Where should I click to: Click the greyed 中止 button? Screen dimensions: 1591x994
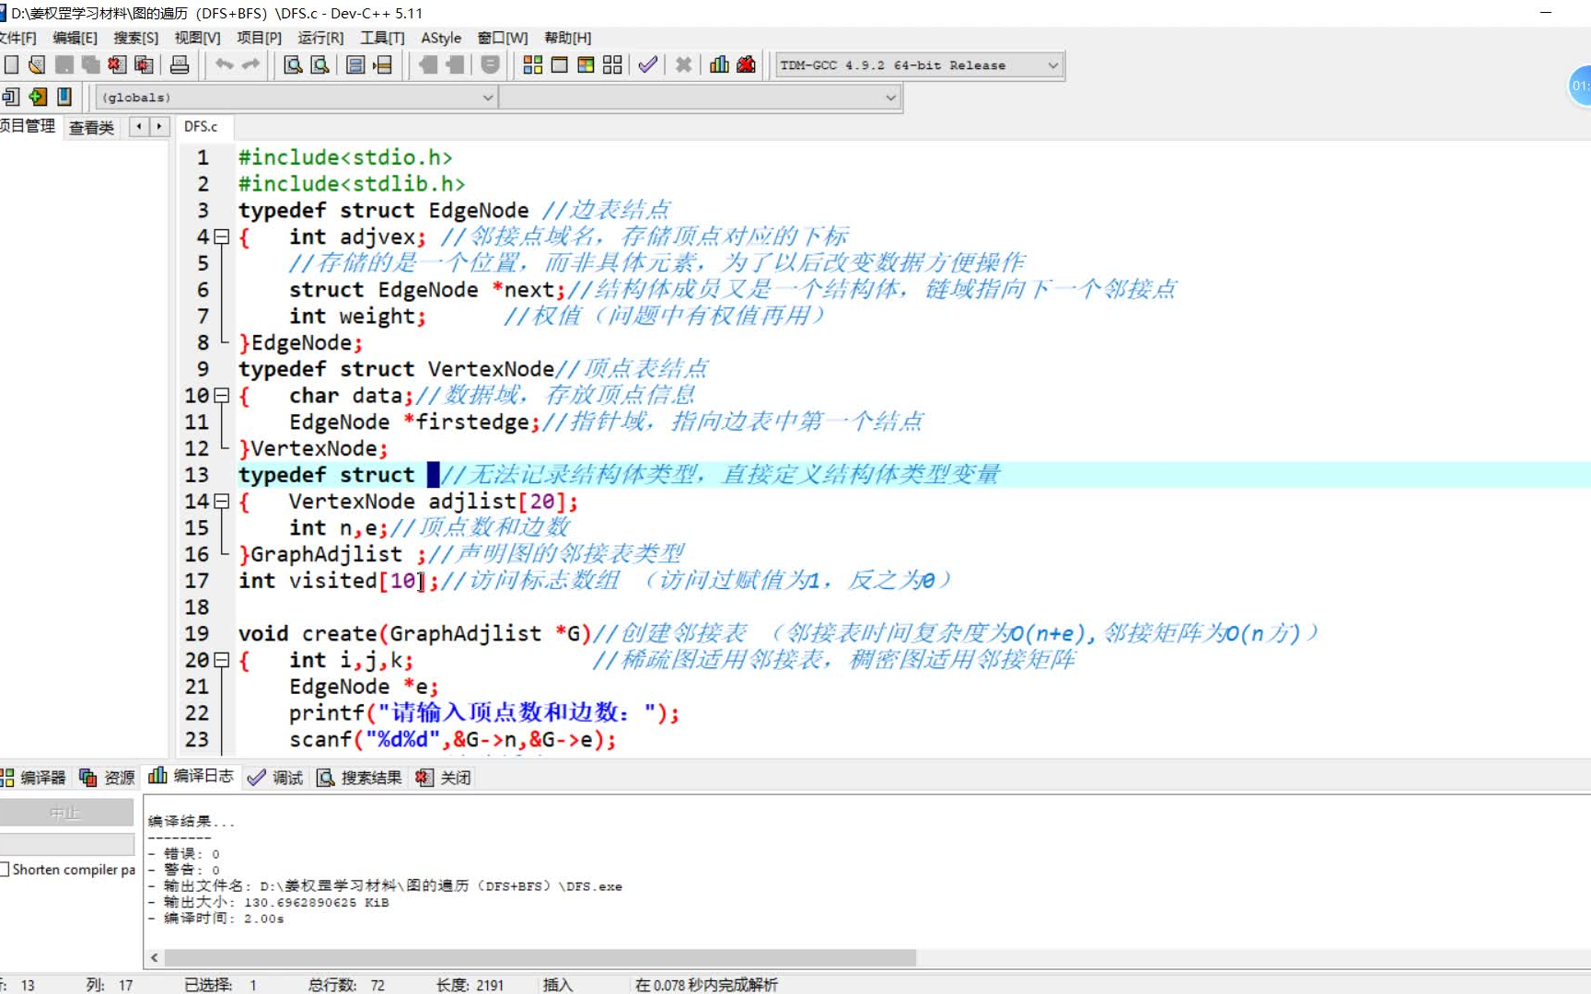click(66, 813)
